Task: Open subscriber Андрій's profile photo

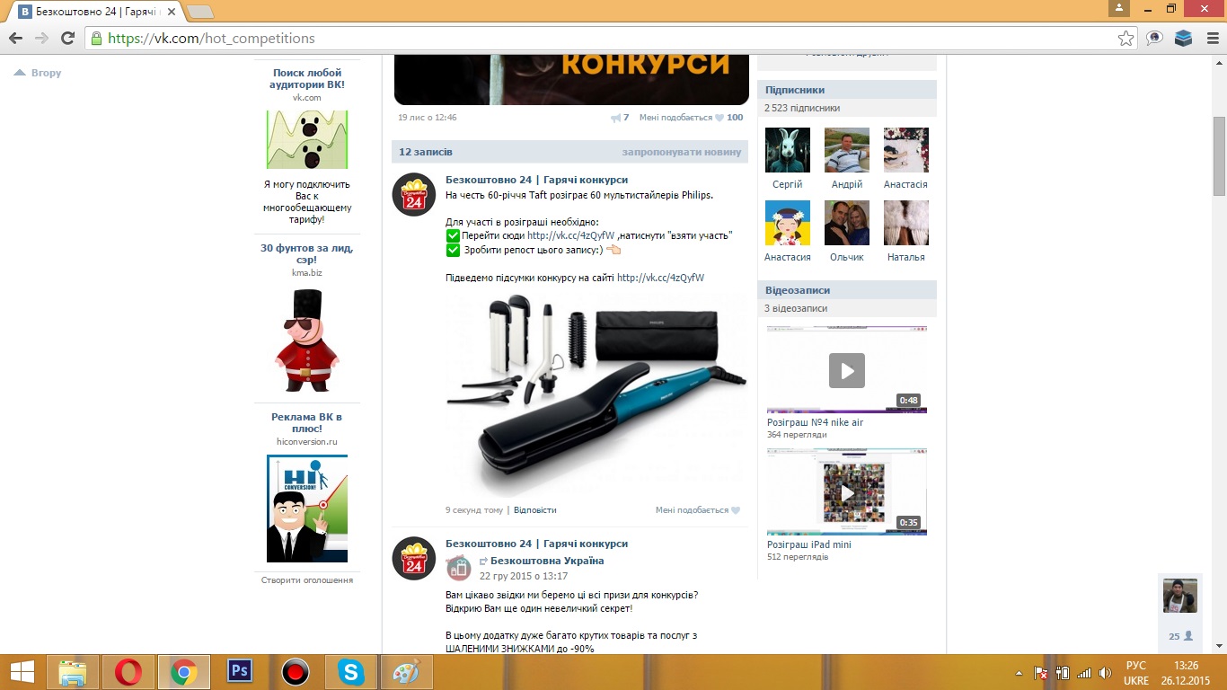Action: (x=847, y=150)
